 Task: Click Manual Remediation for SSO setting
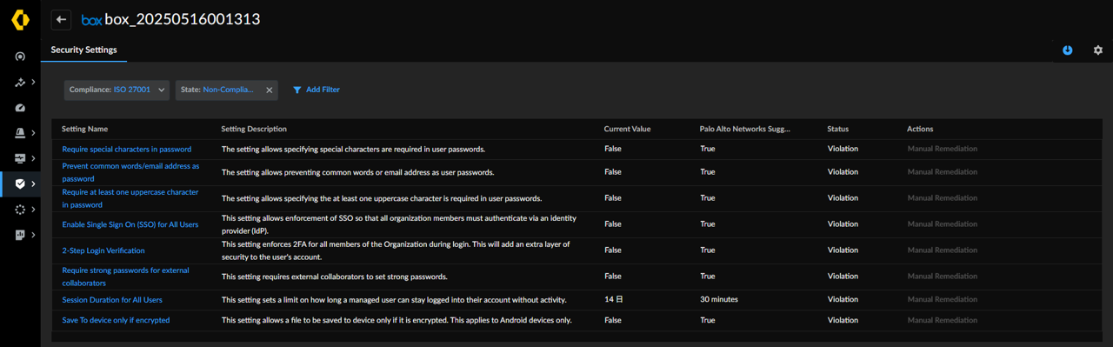pos(942,224)
